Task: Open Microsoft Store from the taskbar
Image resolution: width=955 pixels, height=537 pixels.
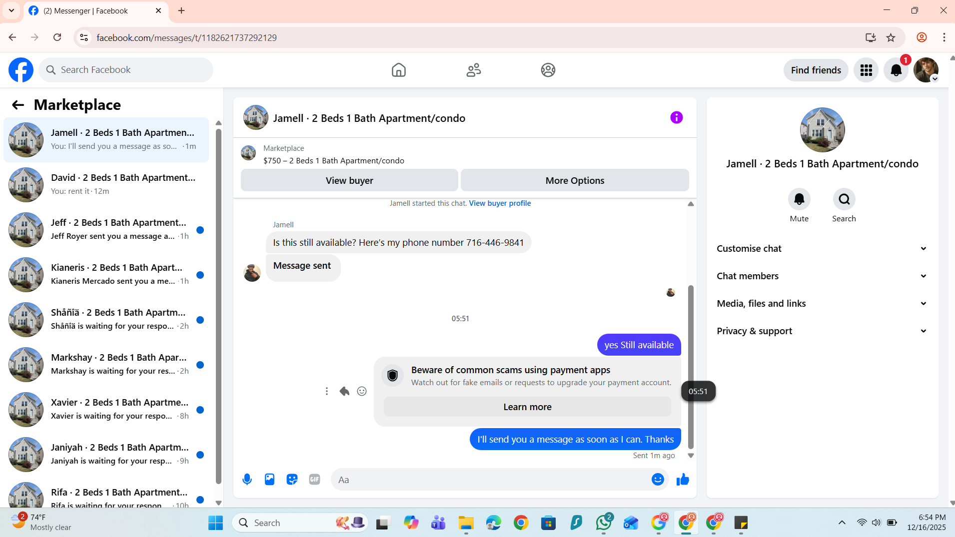Action: click(x=548, y=523)
